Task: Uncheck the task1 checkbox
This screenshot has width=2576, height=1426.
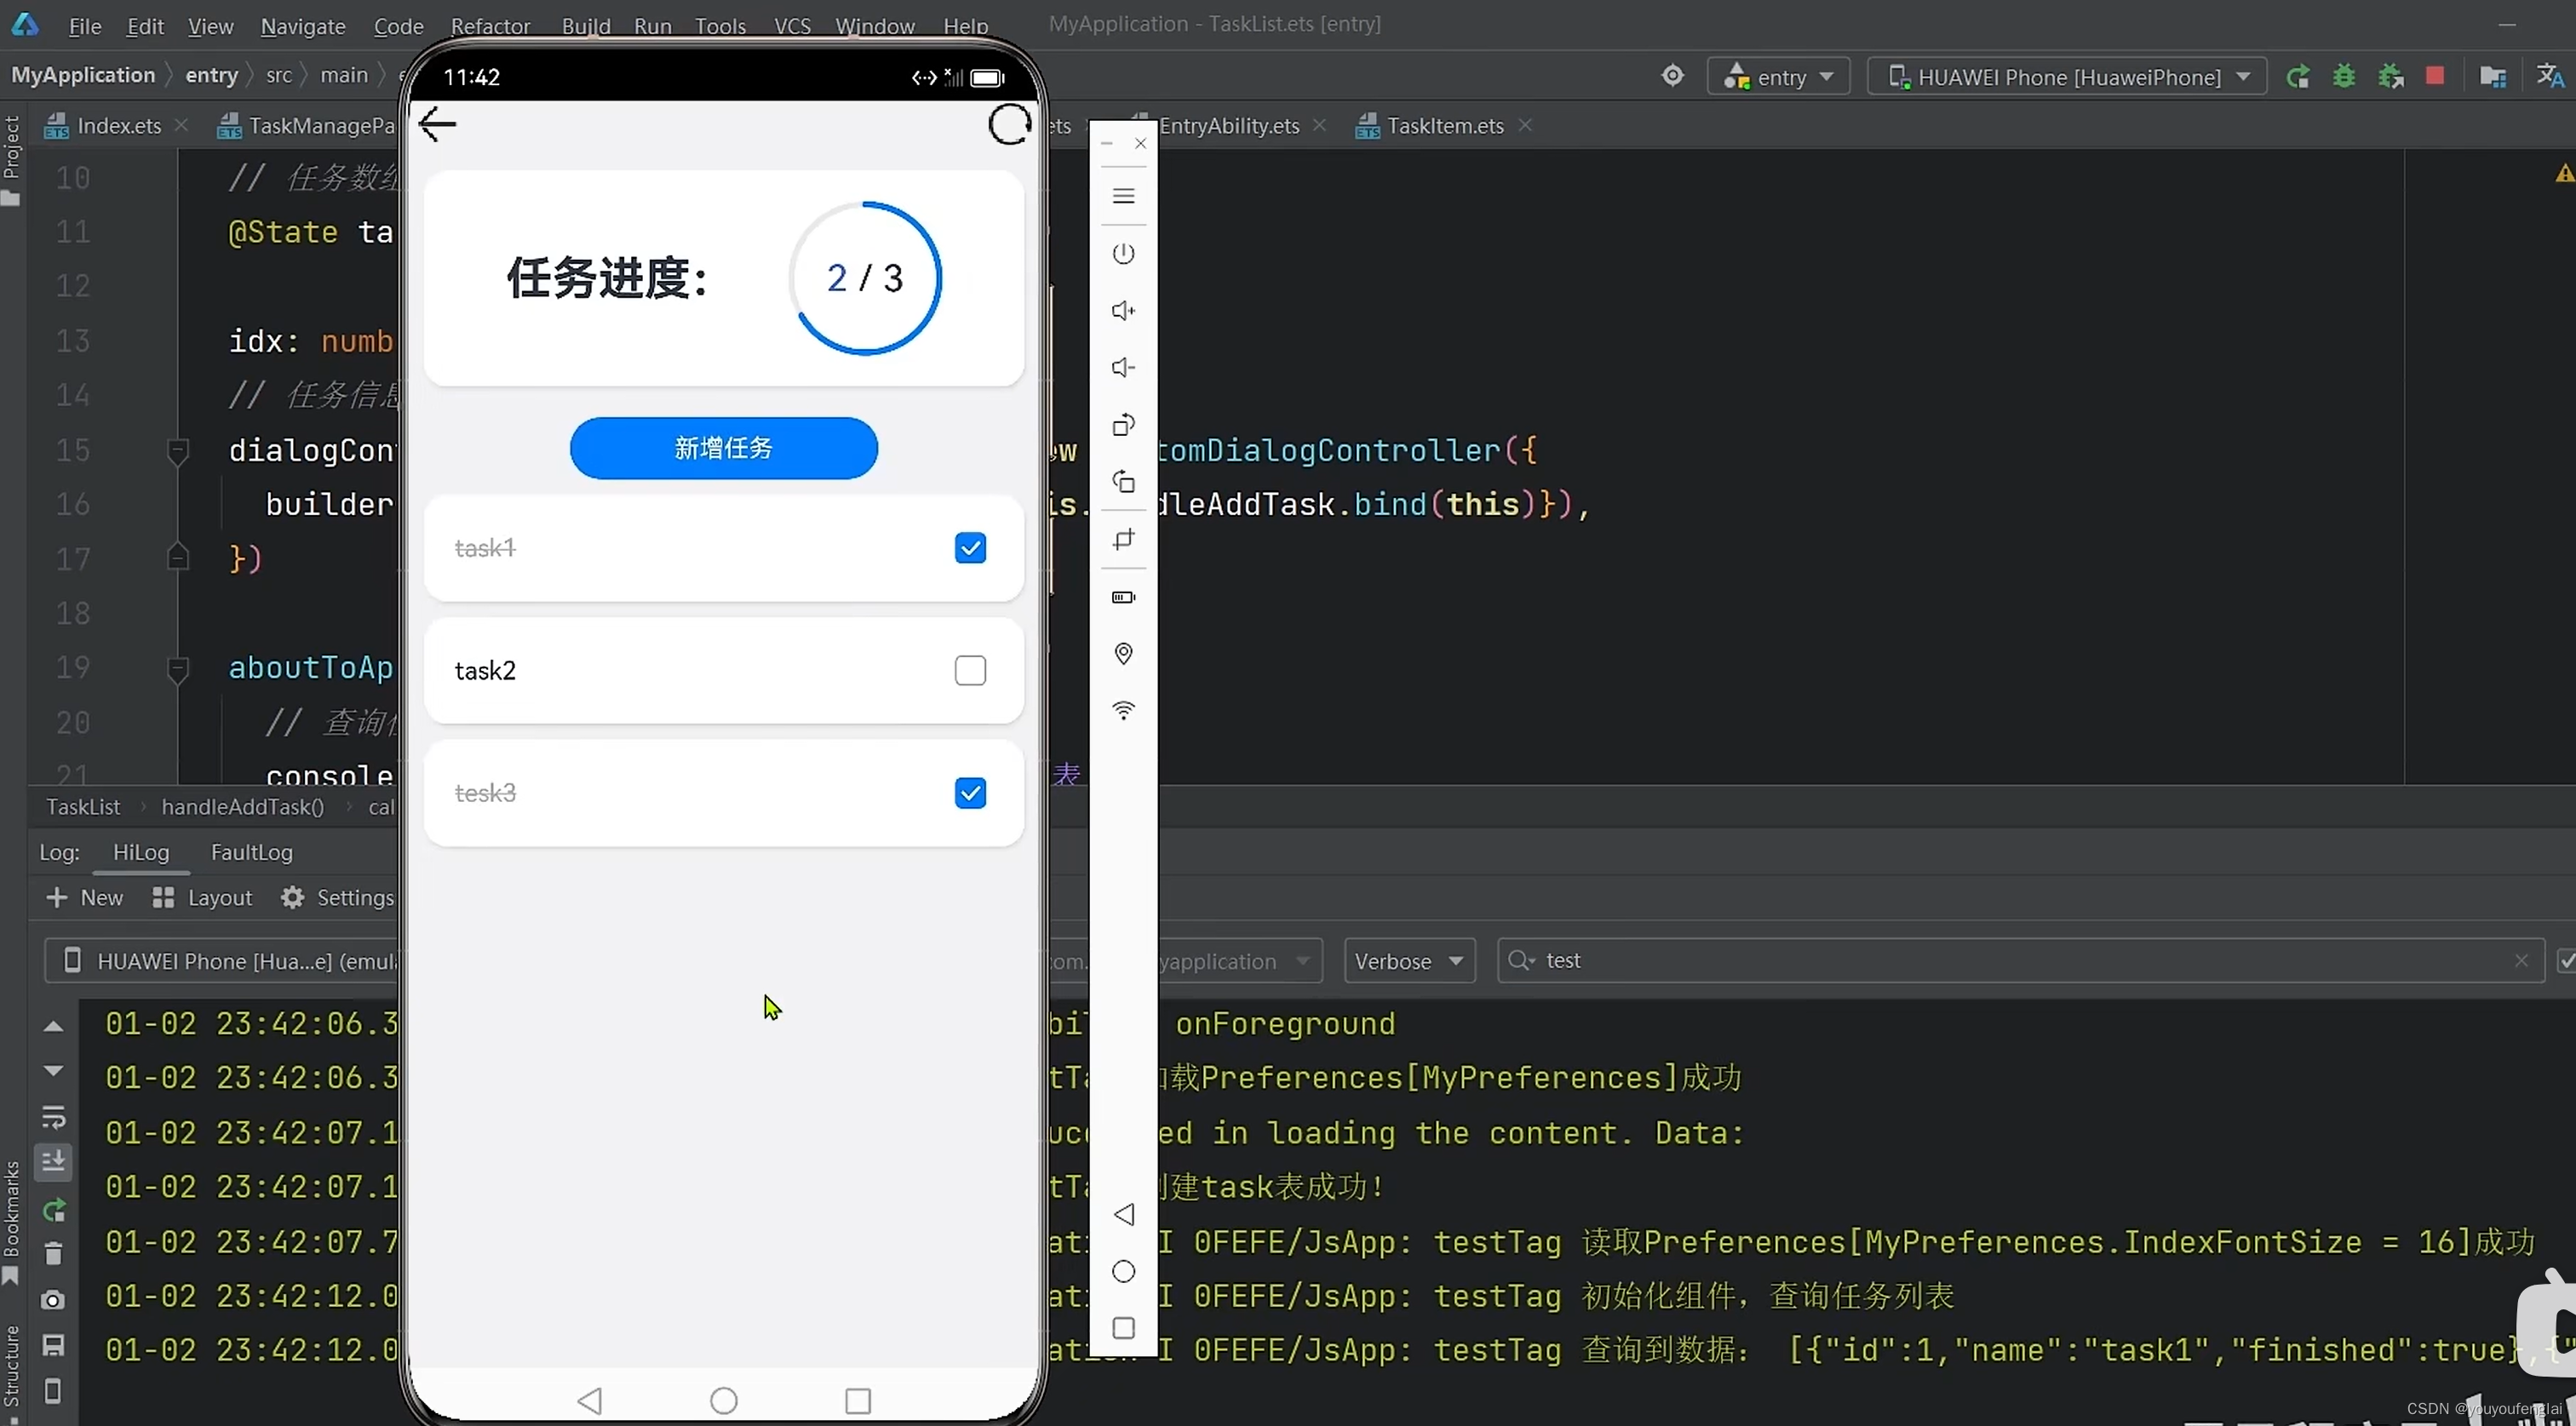Action: tap(970, 548)
